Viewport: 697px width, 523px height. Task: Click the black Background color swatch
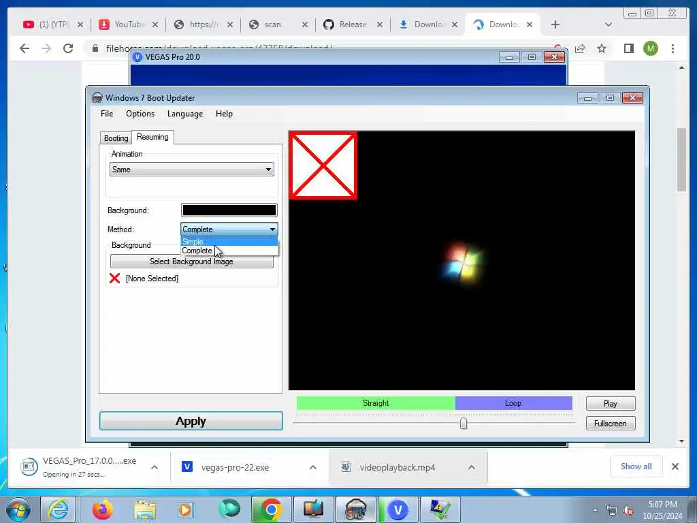pos(229,210)
